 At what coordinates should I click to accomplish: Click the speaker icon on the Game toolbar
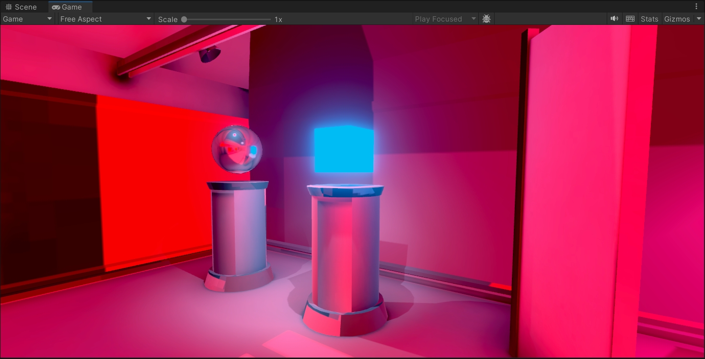tap(614, 19)
